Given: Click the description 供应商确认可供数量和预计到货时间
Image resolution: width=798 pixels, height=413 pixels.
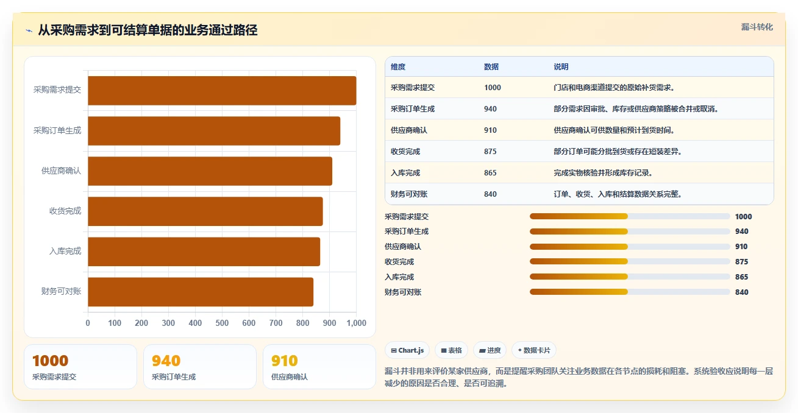Looking at the screenshot, I should coord(614,130).
